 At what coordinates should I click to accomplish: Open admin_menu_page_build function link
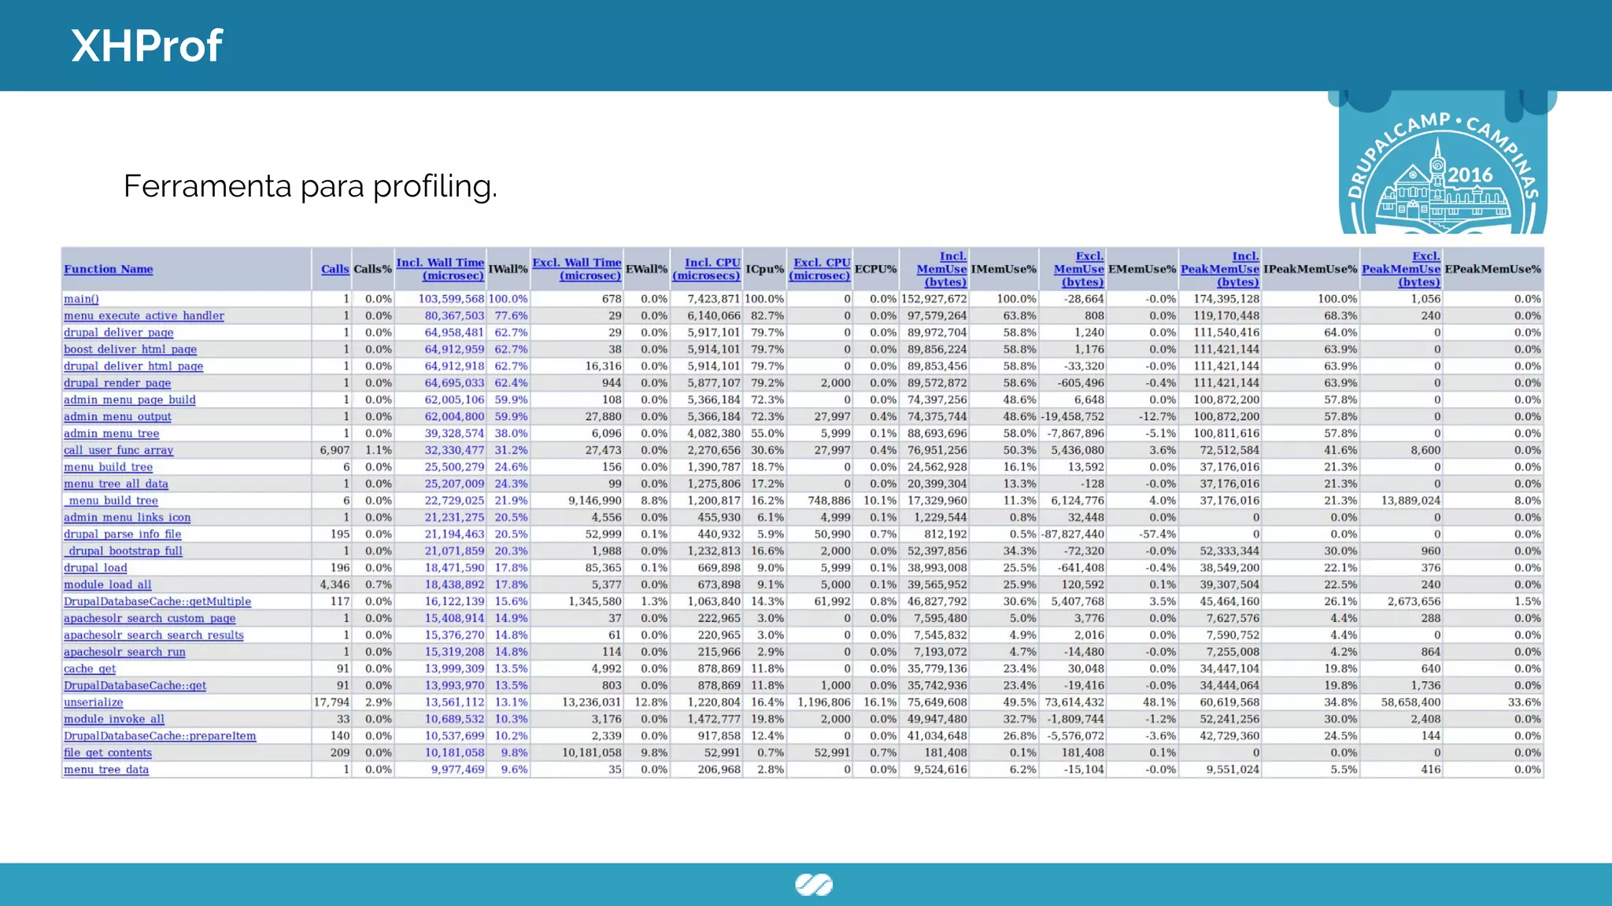coord(130,400)
